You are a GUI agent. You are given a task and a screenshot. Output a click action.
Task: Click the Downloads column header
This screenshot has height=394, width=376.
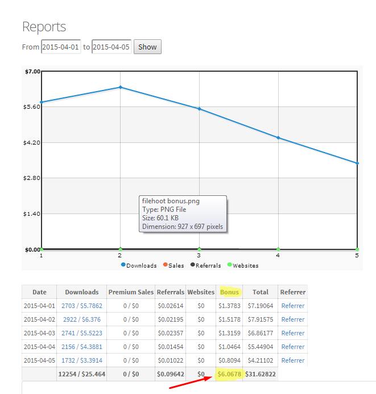[82, 292]
